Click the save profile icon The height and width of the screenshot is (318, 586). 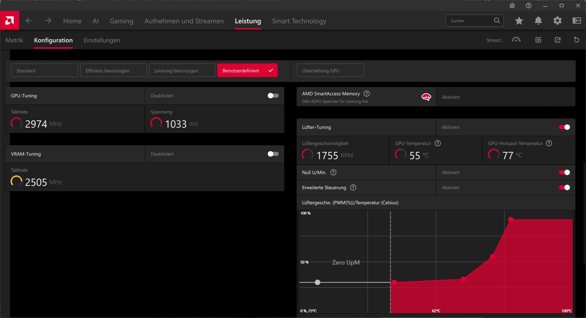pyautogui.click(x=538, y=40)
